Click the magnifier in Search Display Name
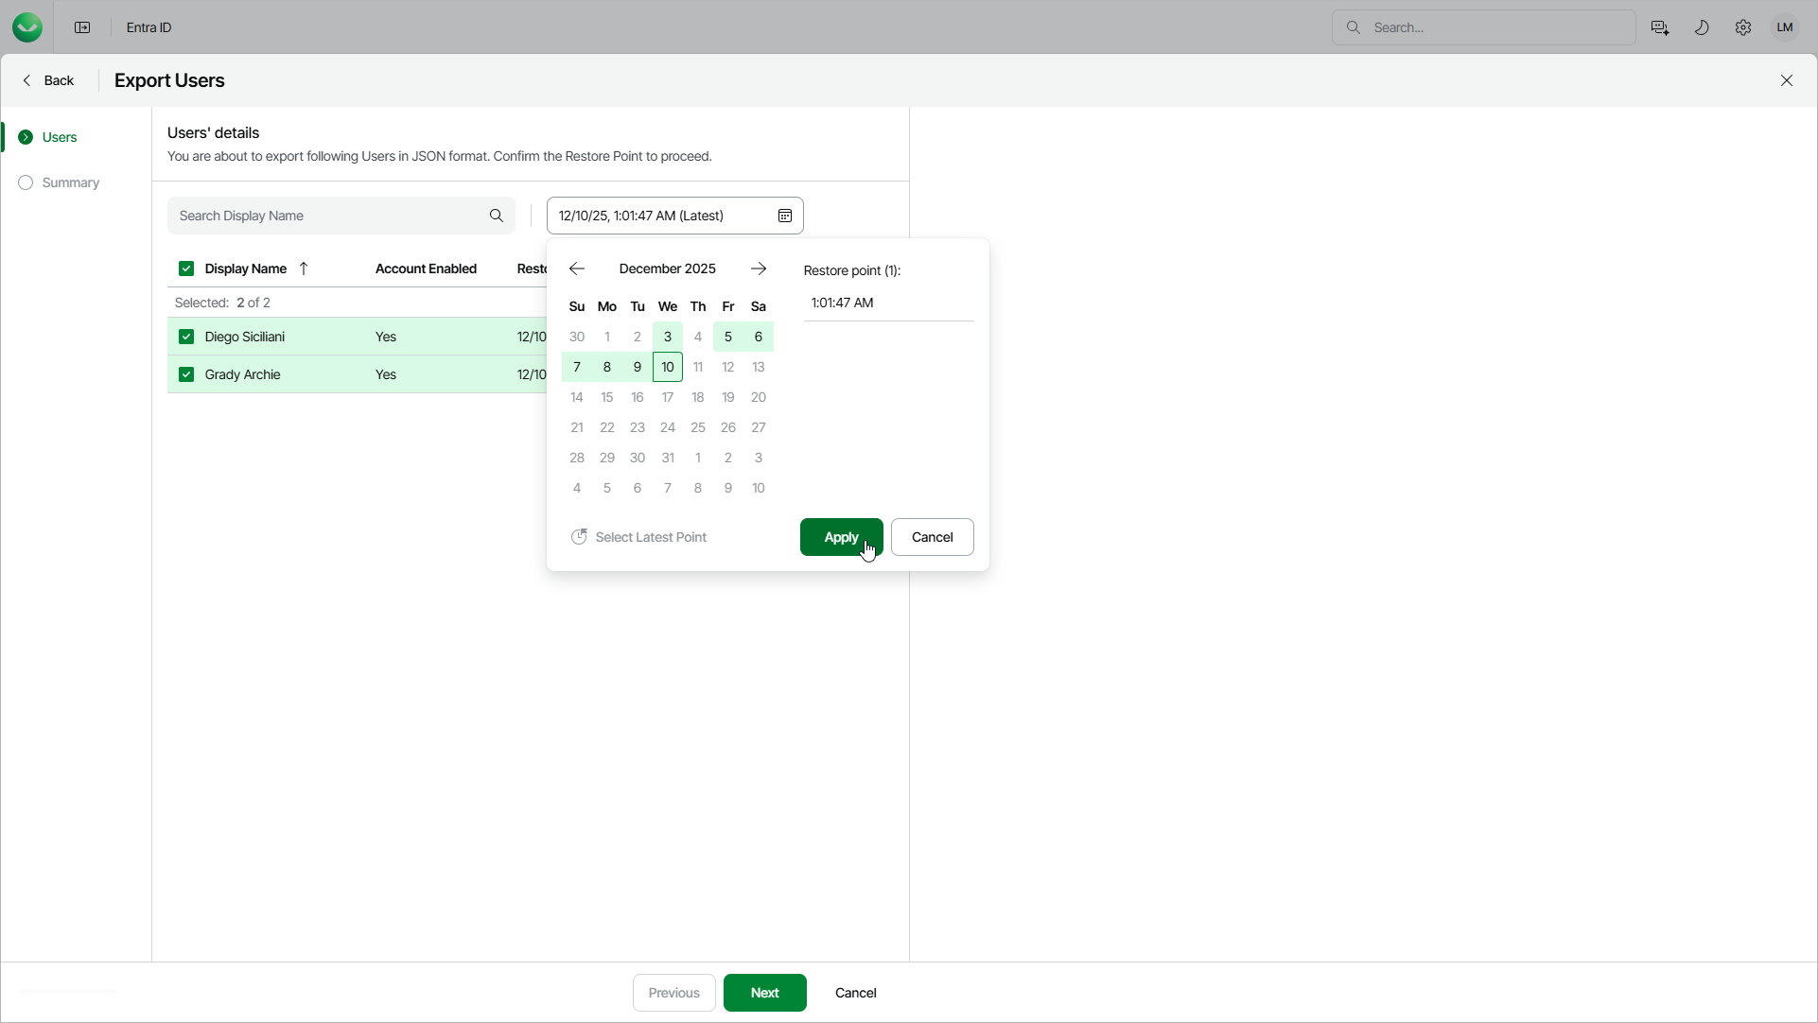 pyautogui.click(x=496, y=216)
